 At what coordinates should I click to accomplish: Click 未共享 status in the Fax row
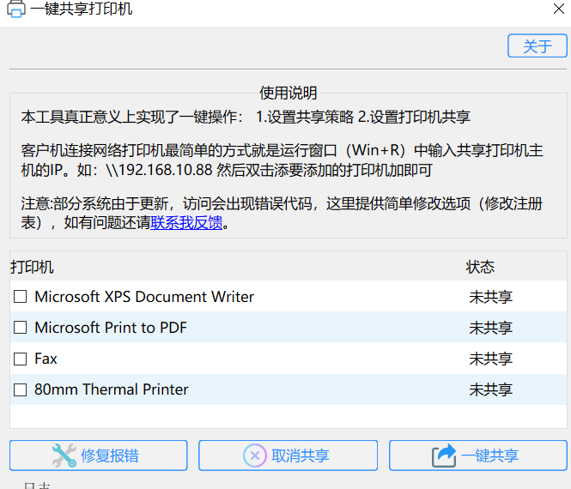coord(490,359)
